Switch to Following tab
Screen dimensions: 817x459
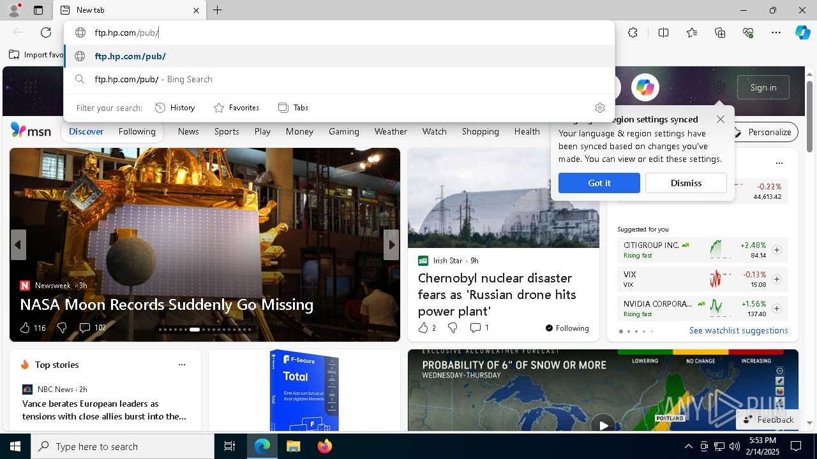pos(137,131)
